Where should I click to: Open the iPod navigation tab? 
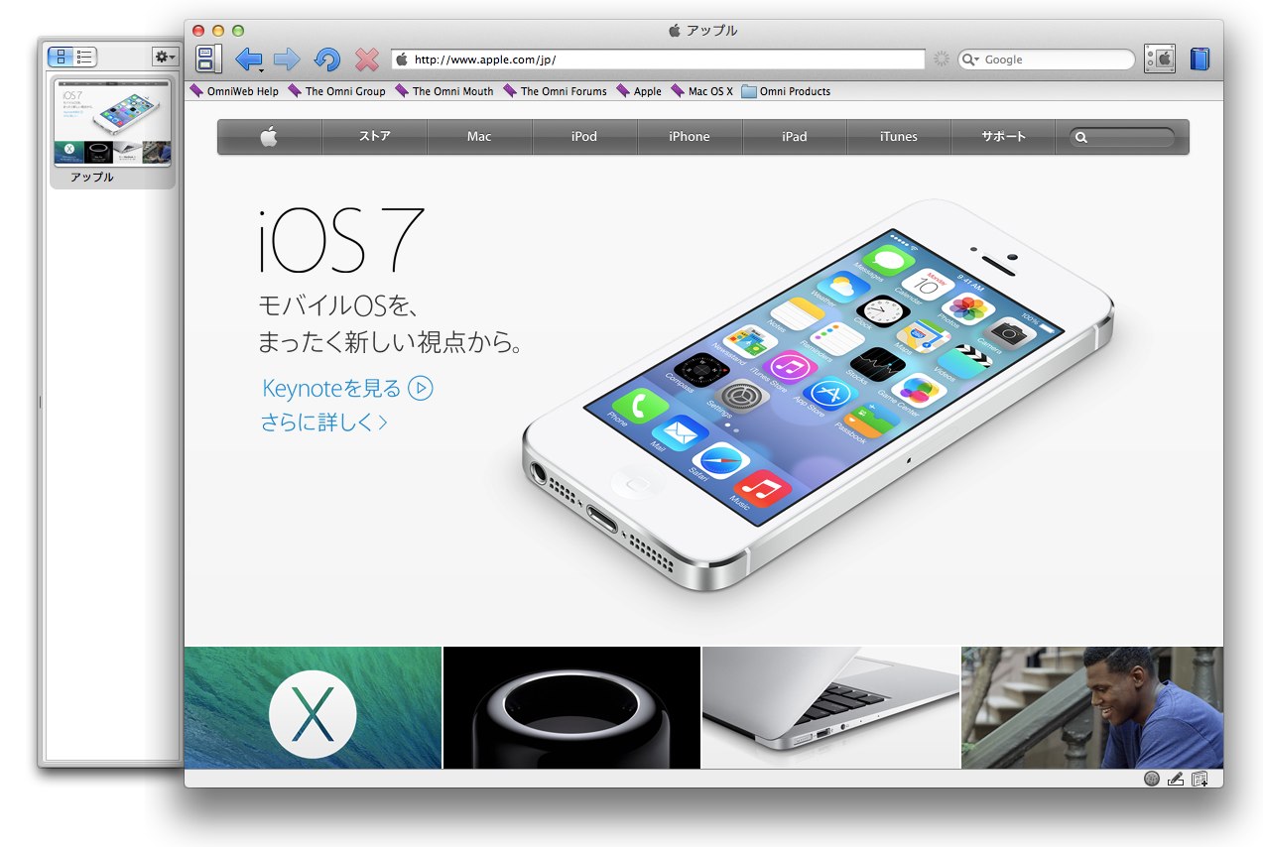584,137
